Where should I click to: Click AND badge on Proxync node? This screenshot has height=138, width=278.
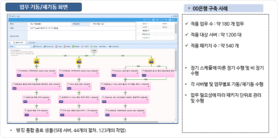point(114,75)
